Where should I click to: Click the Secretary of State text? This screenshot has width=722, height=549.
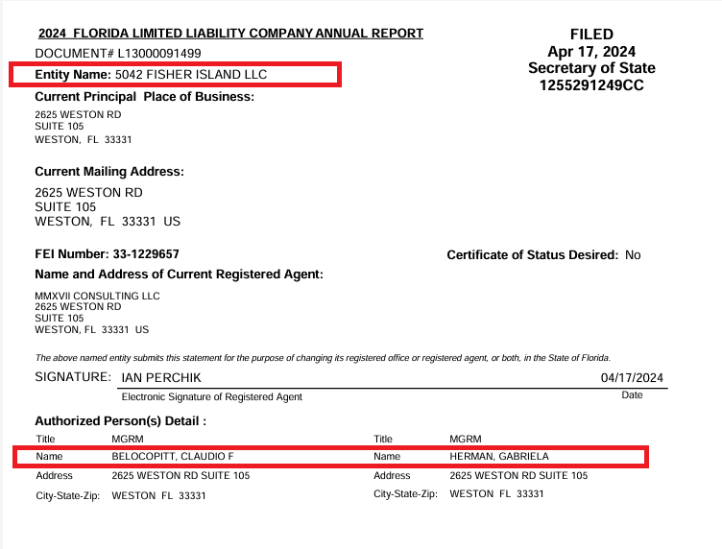point(591,69)
